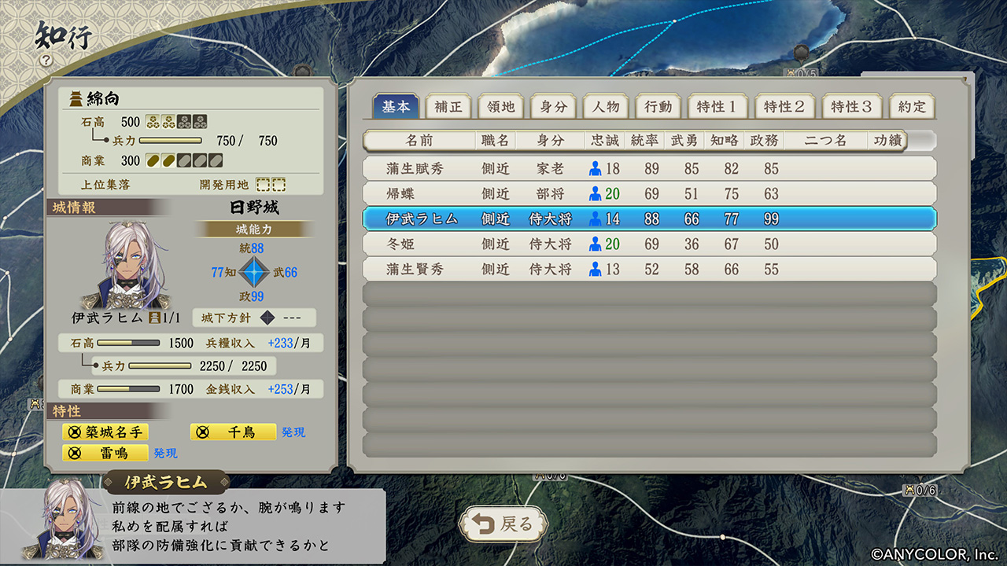This screenshot has height=566, width=1007.
Task: Sort officers by 政務 column header
Action: [764, 141]
